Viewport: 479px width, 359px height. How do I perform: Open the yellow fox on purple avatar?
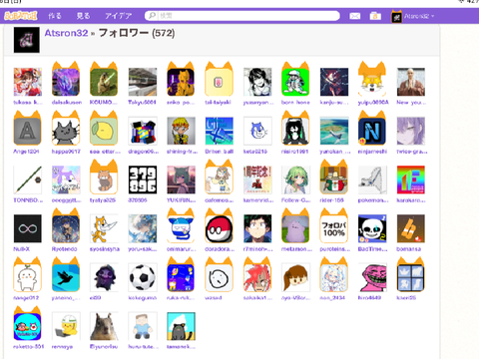(181, 82)
